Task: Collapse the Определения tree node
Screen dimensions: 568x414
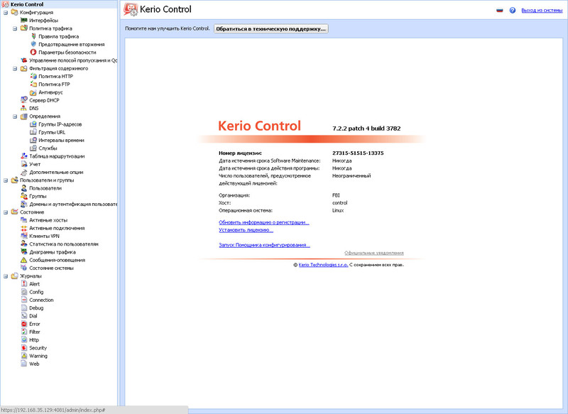Action: pos(15,116)
